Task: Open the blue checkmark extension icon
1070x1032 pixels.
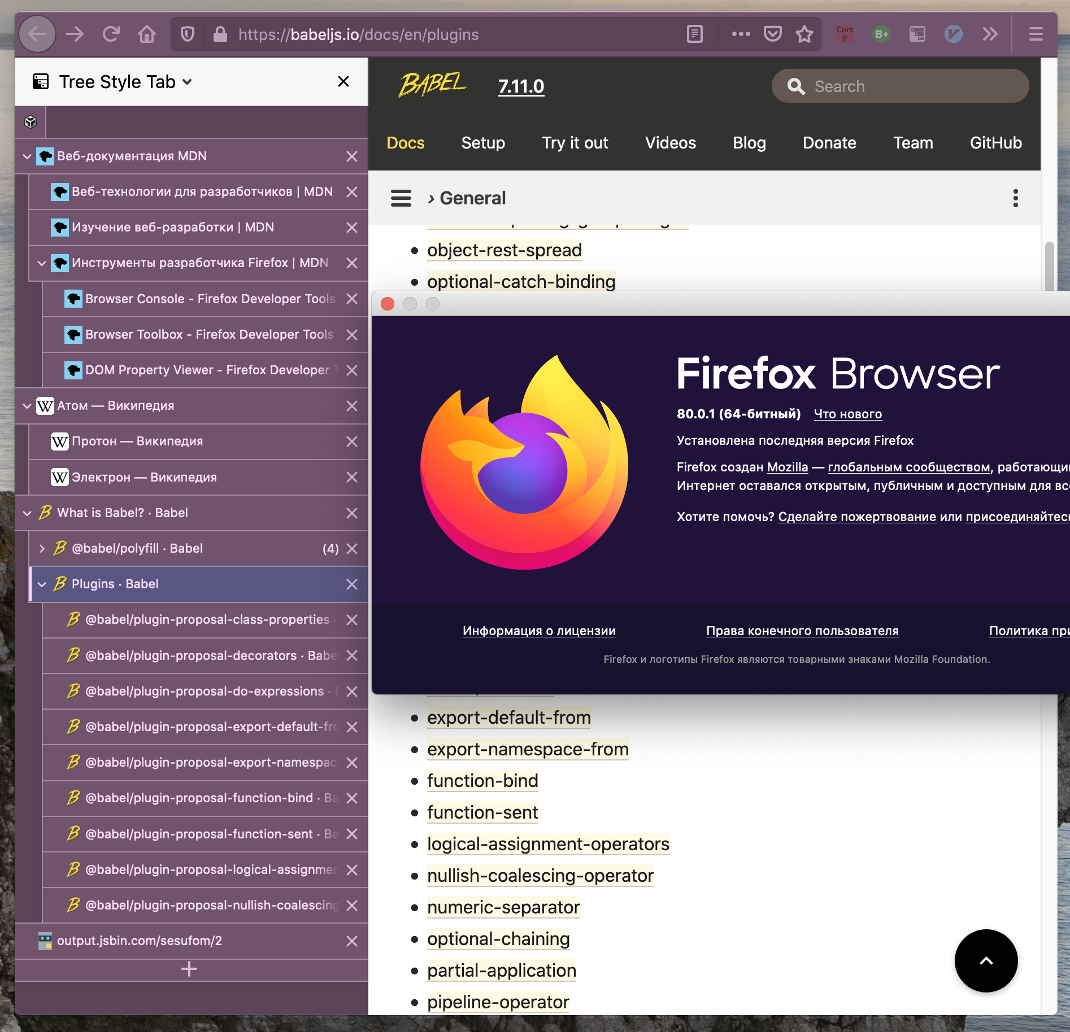Action: click(953, 34)
